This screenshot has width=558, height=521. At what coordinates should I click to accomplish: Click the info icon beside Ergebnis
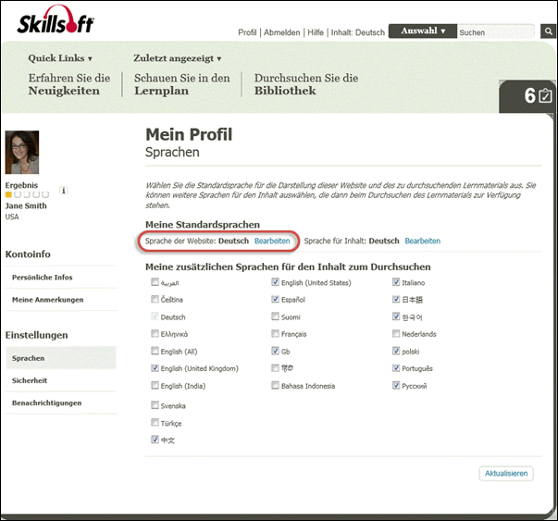(64, 191)
